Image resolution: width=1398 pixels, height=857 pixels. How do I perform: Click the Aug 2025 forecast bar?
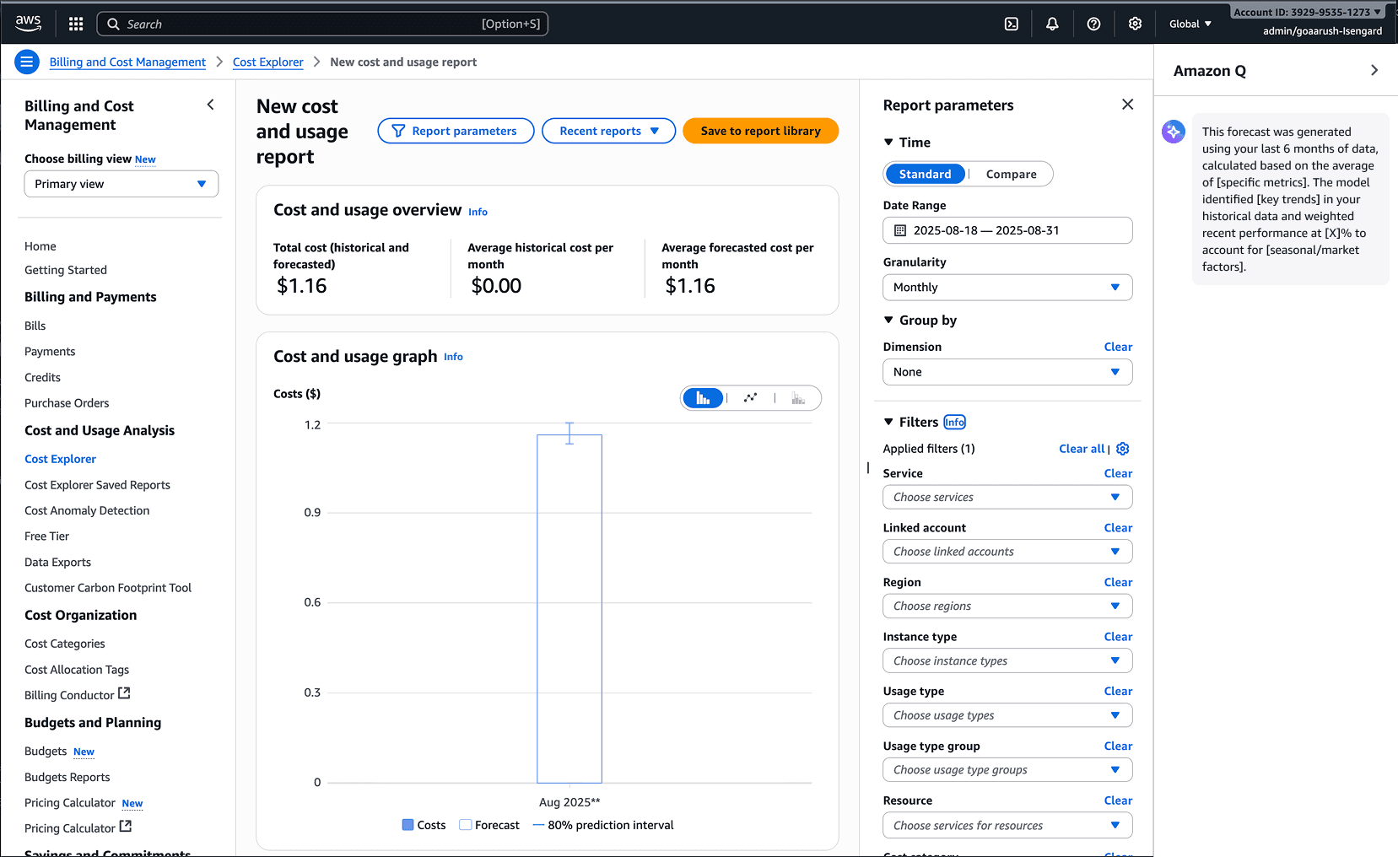click(x=569, y=609)
